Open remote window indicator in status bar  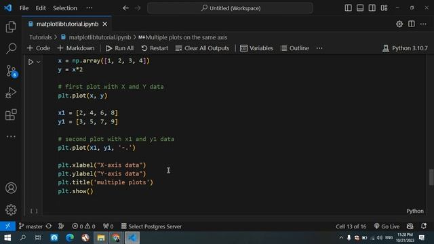(7, 226)
